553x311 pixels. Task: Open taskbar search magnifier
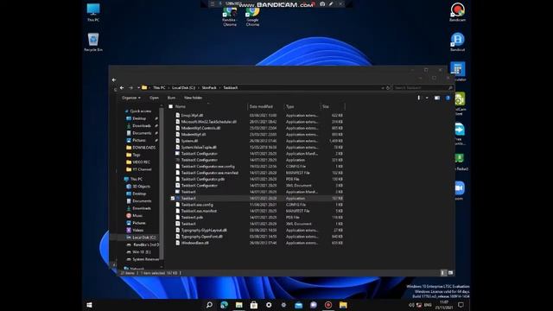coord(209,305)
